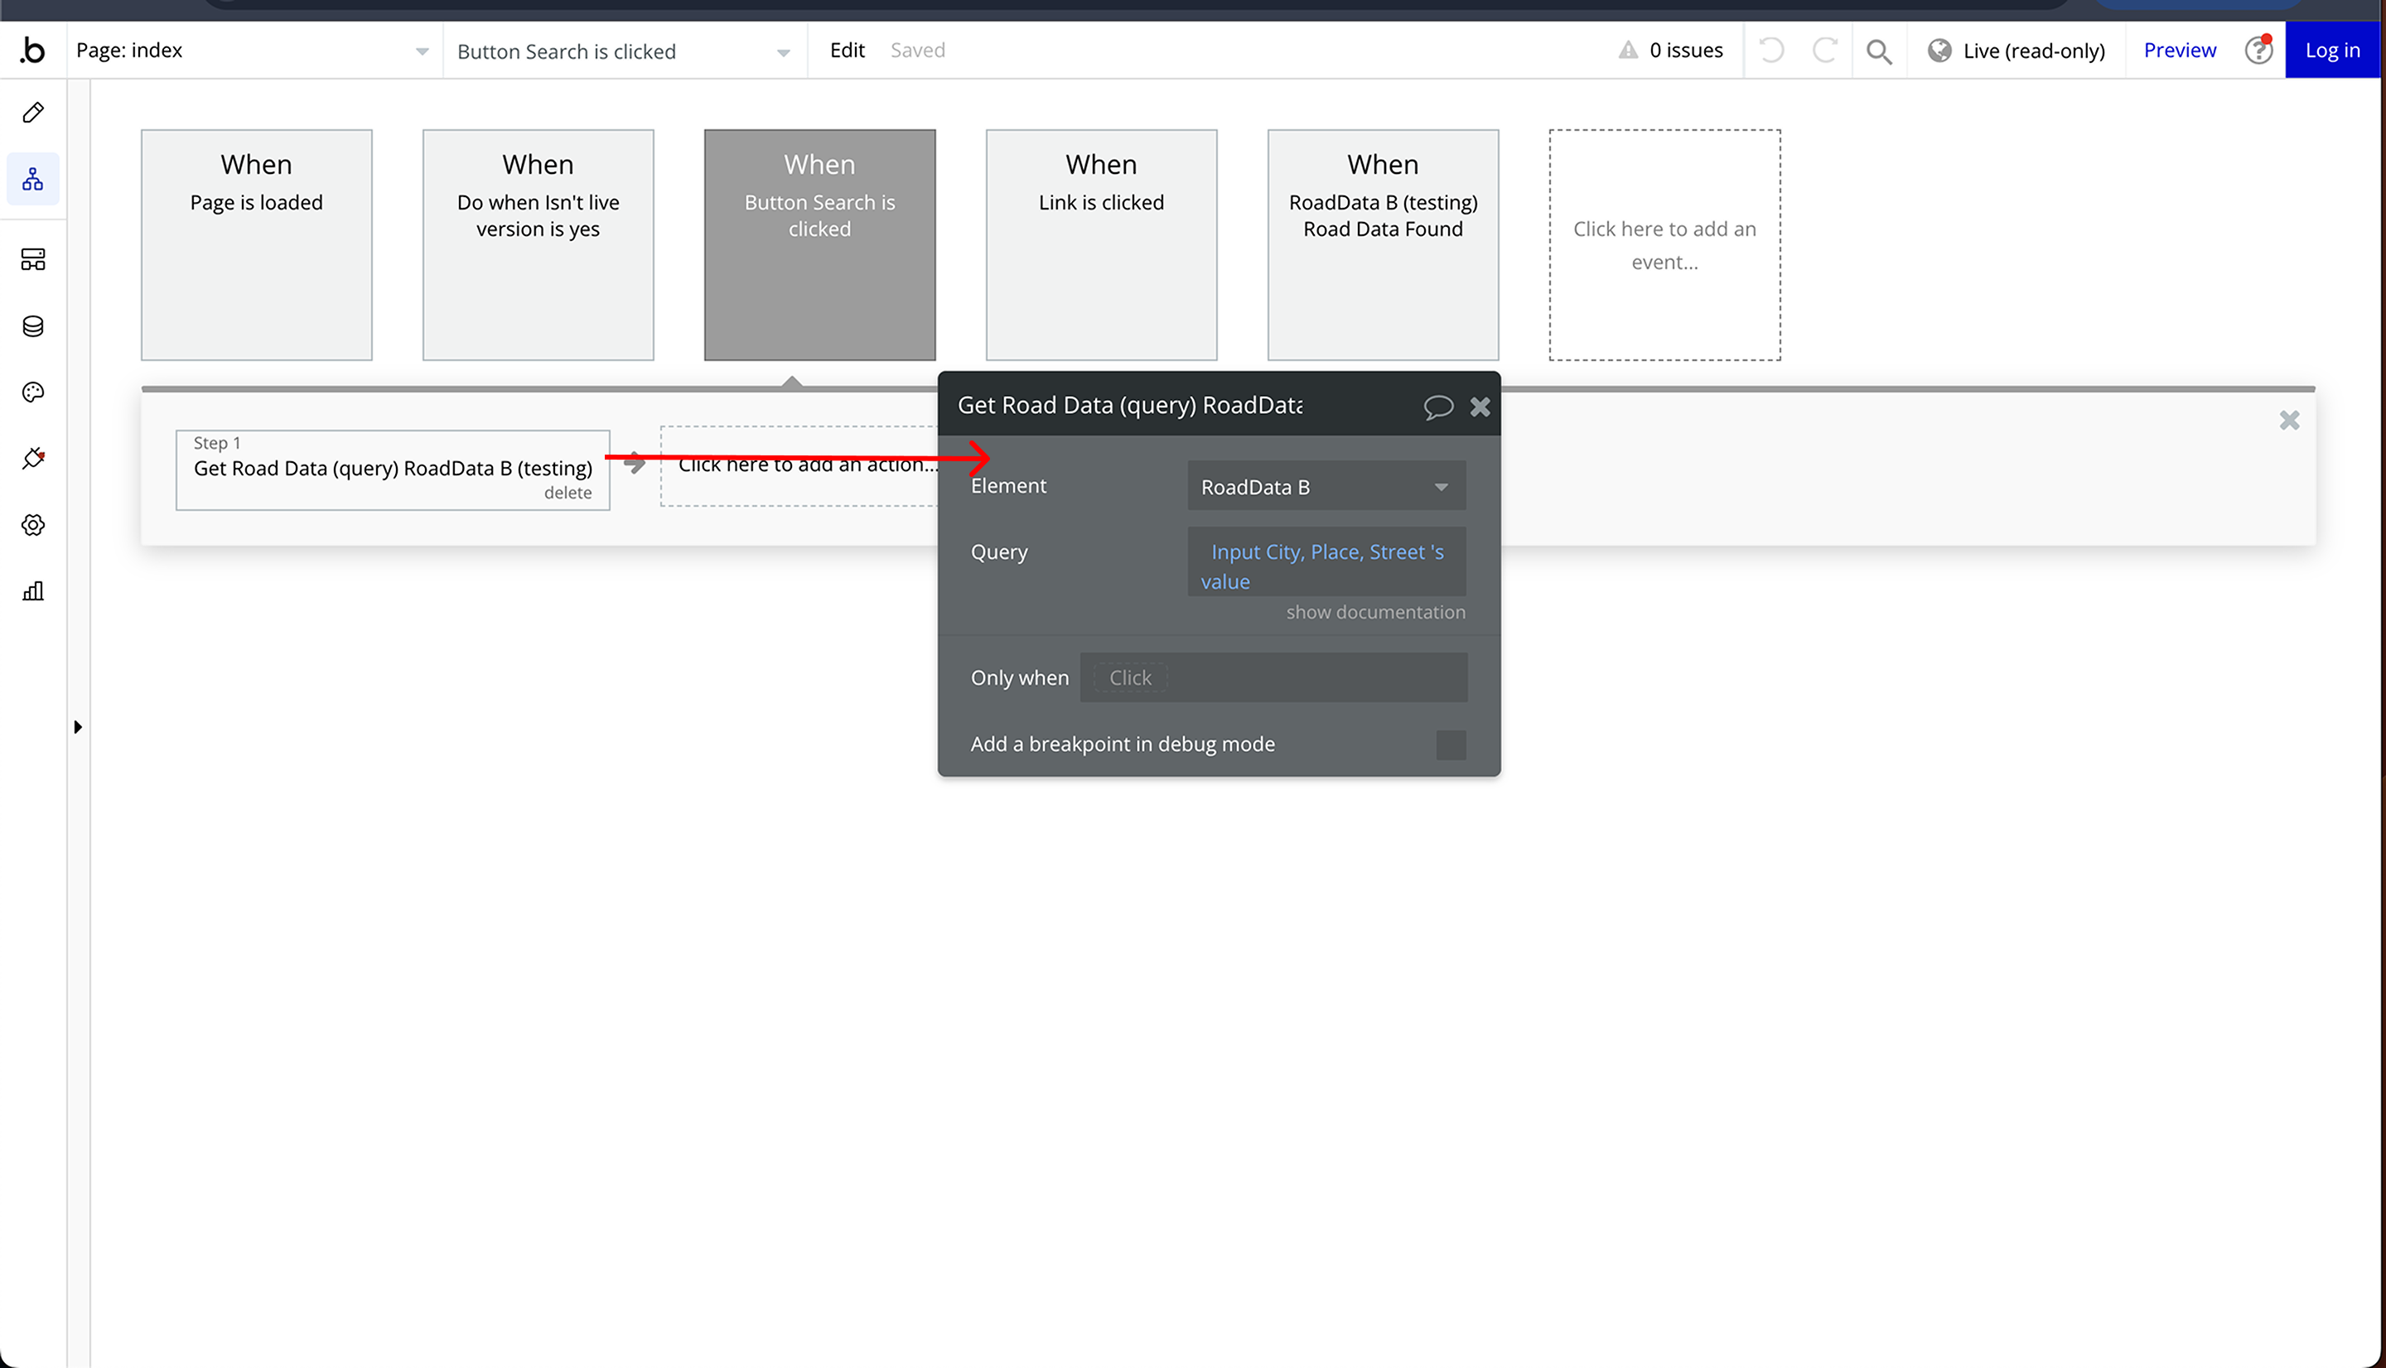
Task: Open the Plugins tab plug icon
Action: 33,459
